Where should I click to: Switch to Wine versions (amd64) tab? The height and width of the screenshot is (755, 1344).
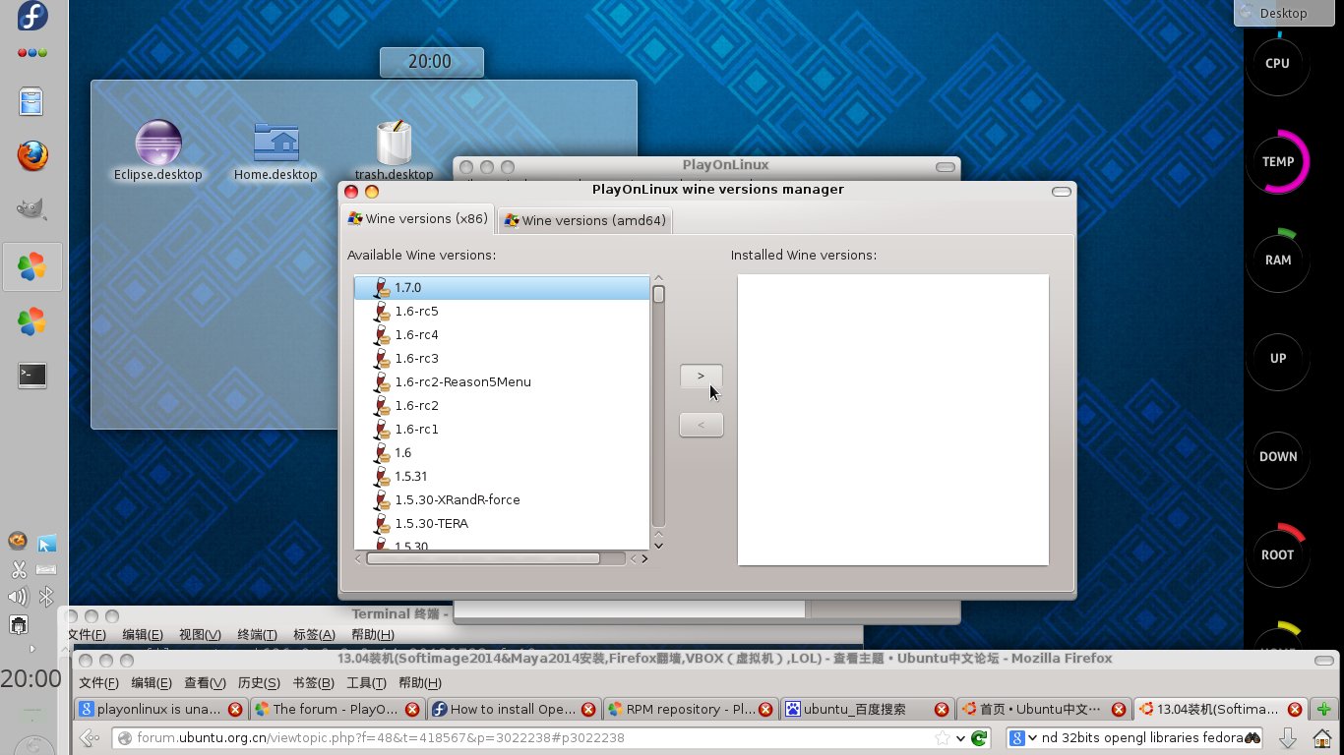pyautogui.click(x=585, y=220)
